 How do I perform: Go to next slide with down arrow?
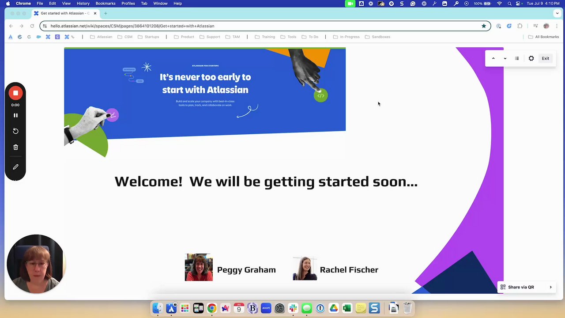click(505, 58)
